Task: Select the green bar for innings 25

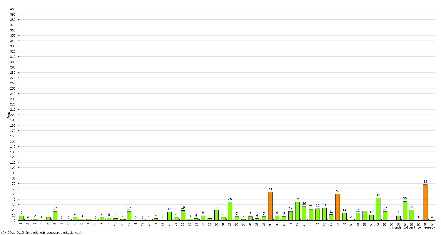Action: (x=183, y=215)
